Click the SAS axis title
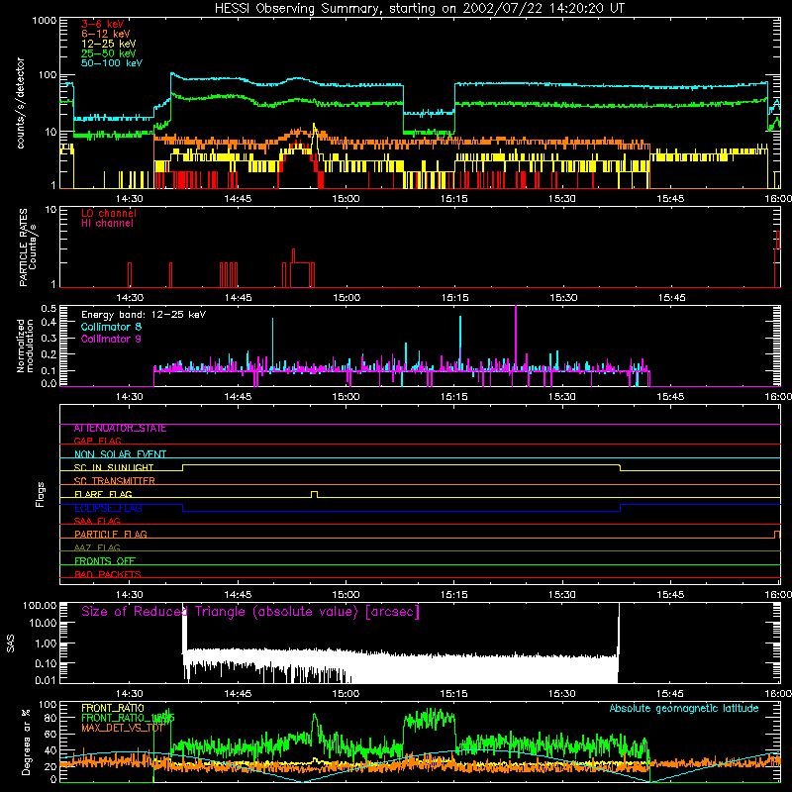Screen dimensions: 792x792 pos(11,643)
